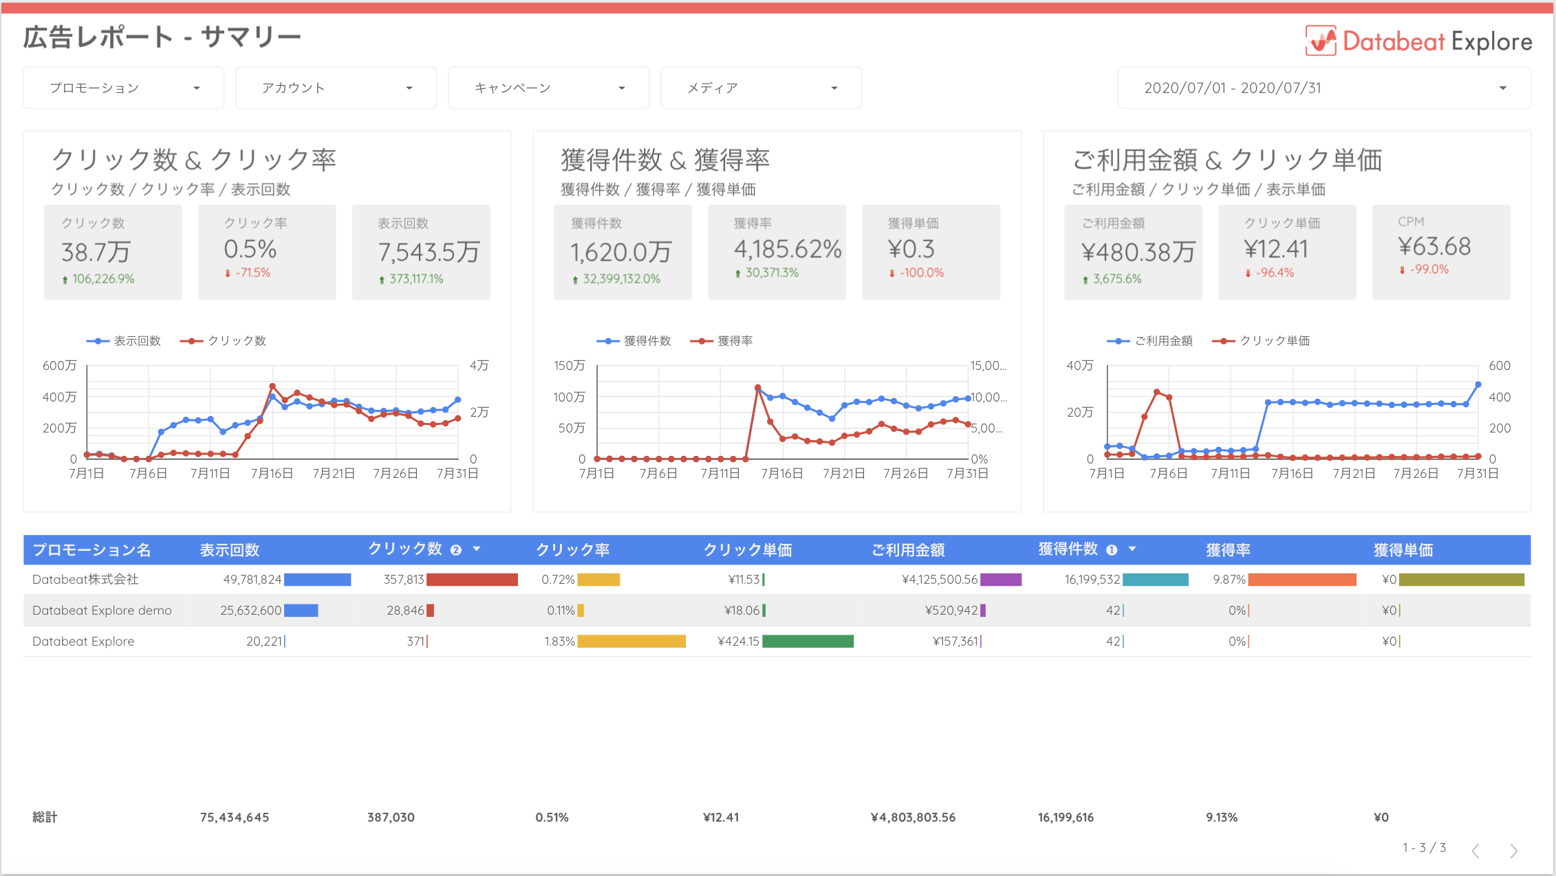
Task: Open the アカウント filter dropdown
Action: coord(336,88)
